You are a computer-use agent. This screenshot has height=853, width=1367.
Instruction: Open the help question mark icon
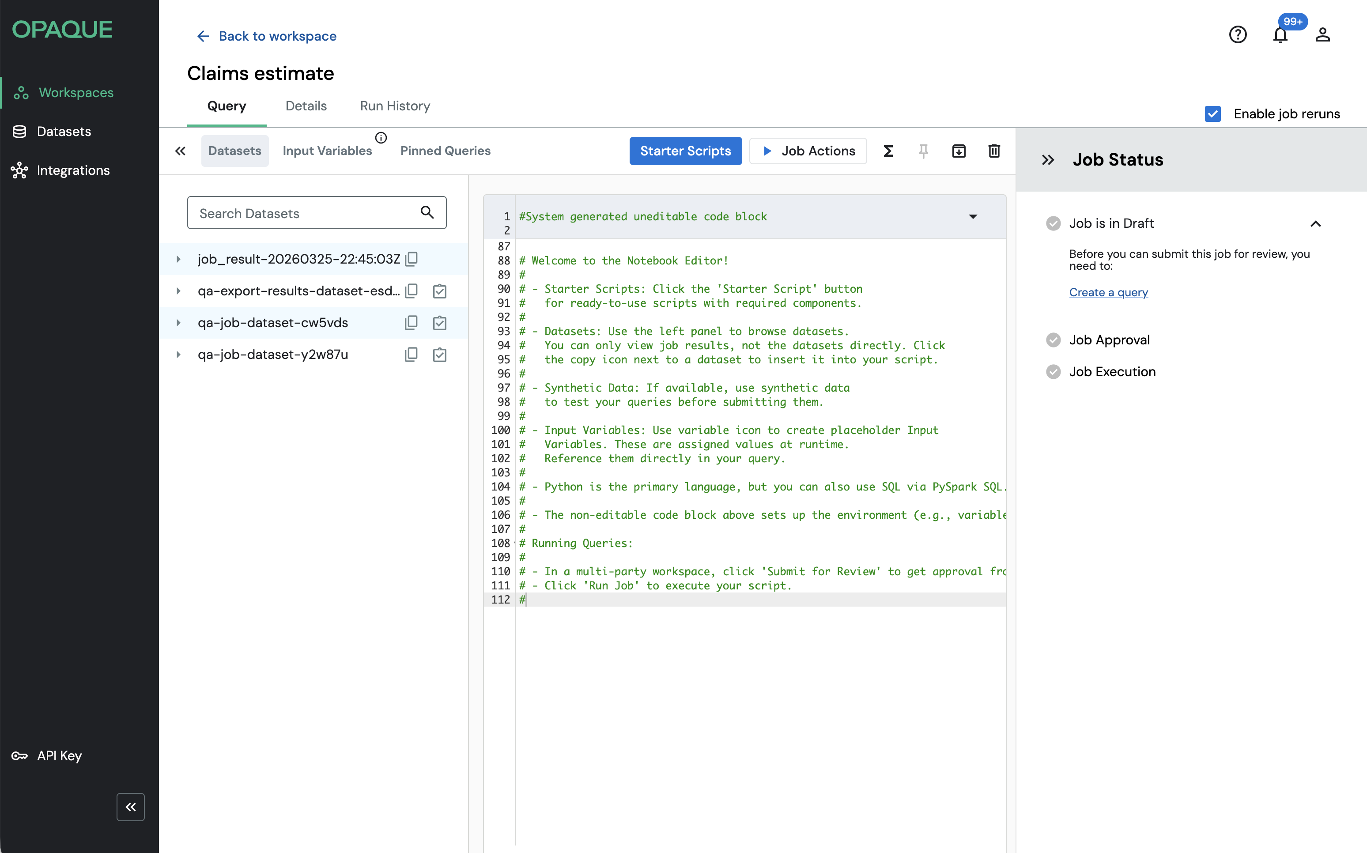[x=1238, y=35]
